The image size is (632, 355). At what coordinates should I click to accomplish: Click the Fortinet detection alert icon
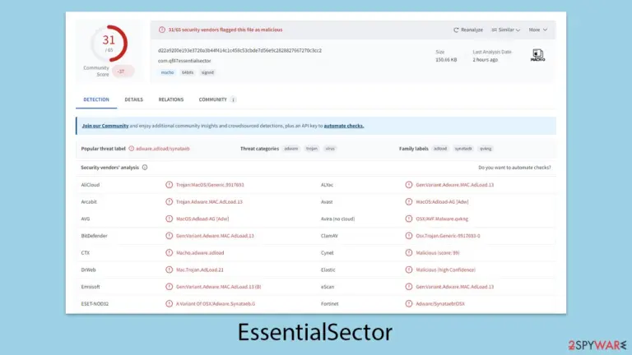409,304
